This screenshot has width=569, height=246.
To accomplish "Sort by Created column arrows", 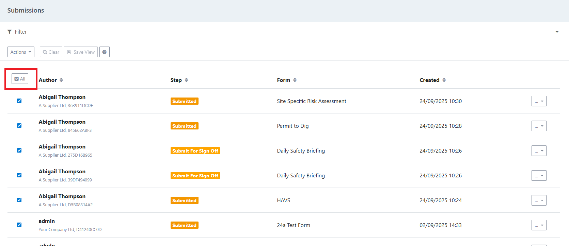I will tap(444, 80).
